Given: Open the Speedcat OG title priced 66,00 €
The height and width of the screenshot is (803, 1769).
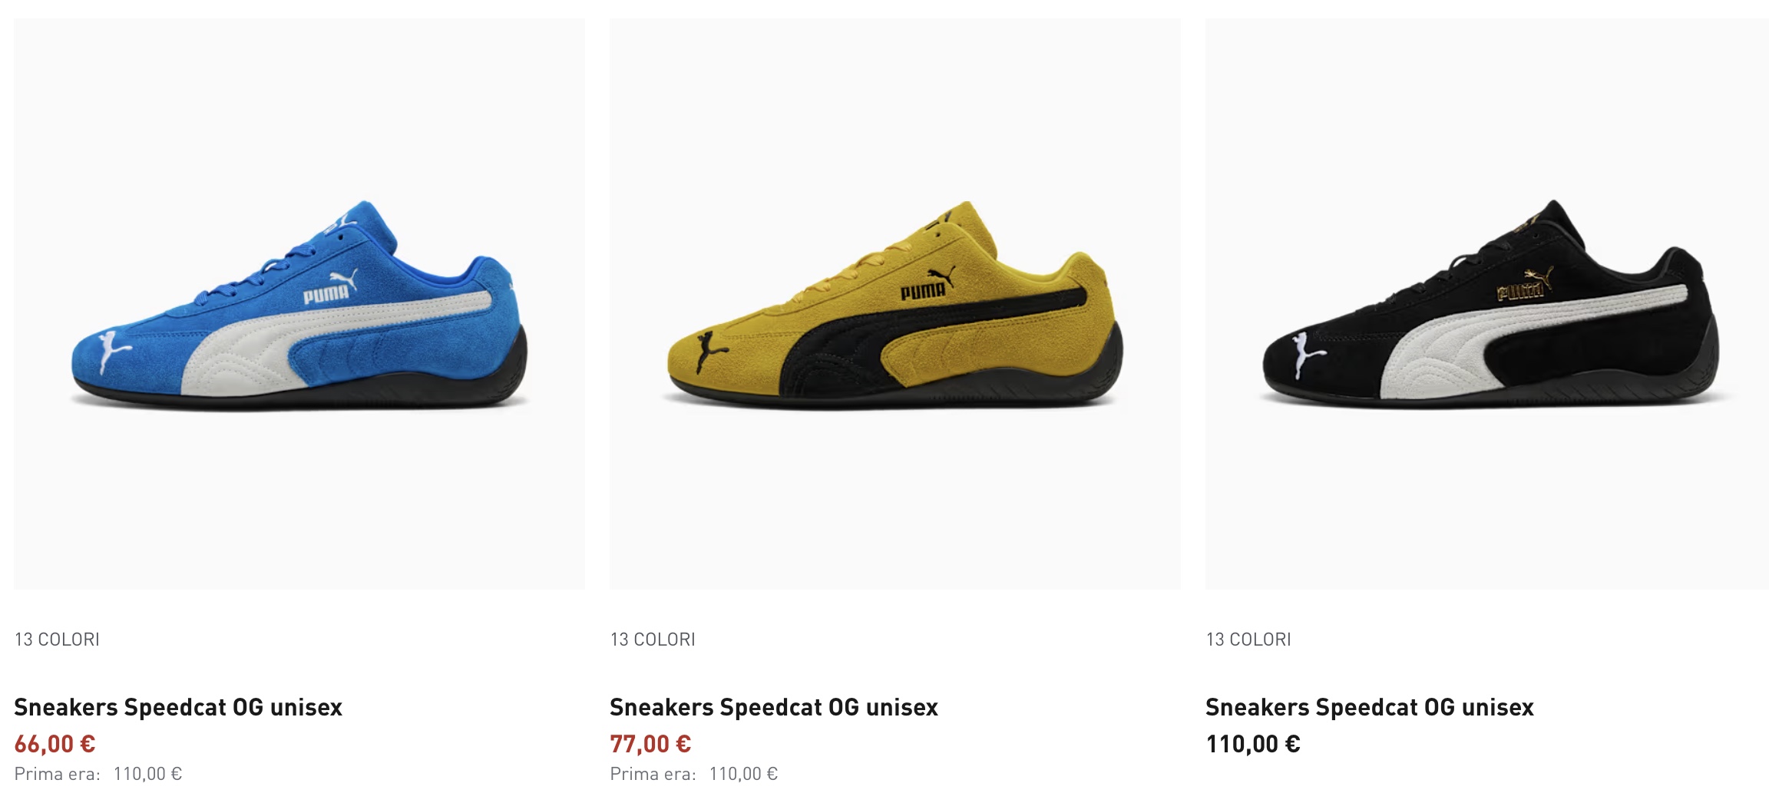Looking at the screenshot, I should tap(178, 707).
